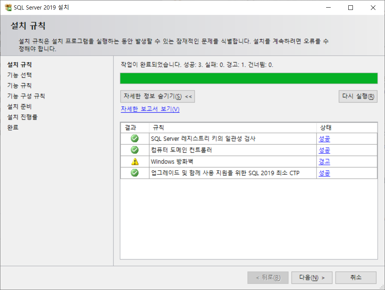Cancel setup with the 취소 button
The width and height of the screenshot is (385, 290).
click(356, 277)
